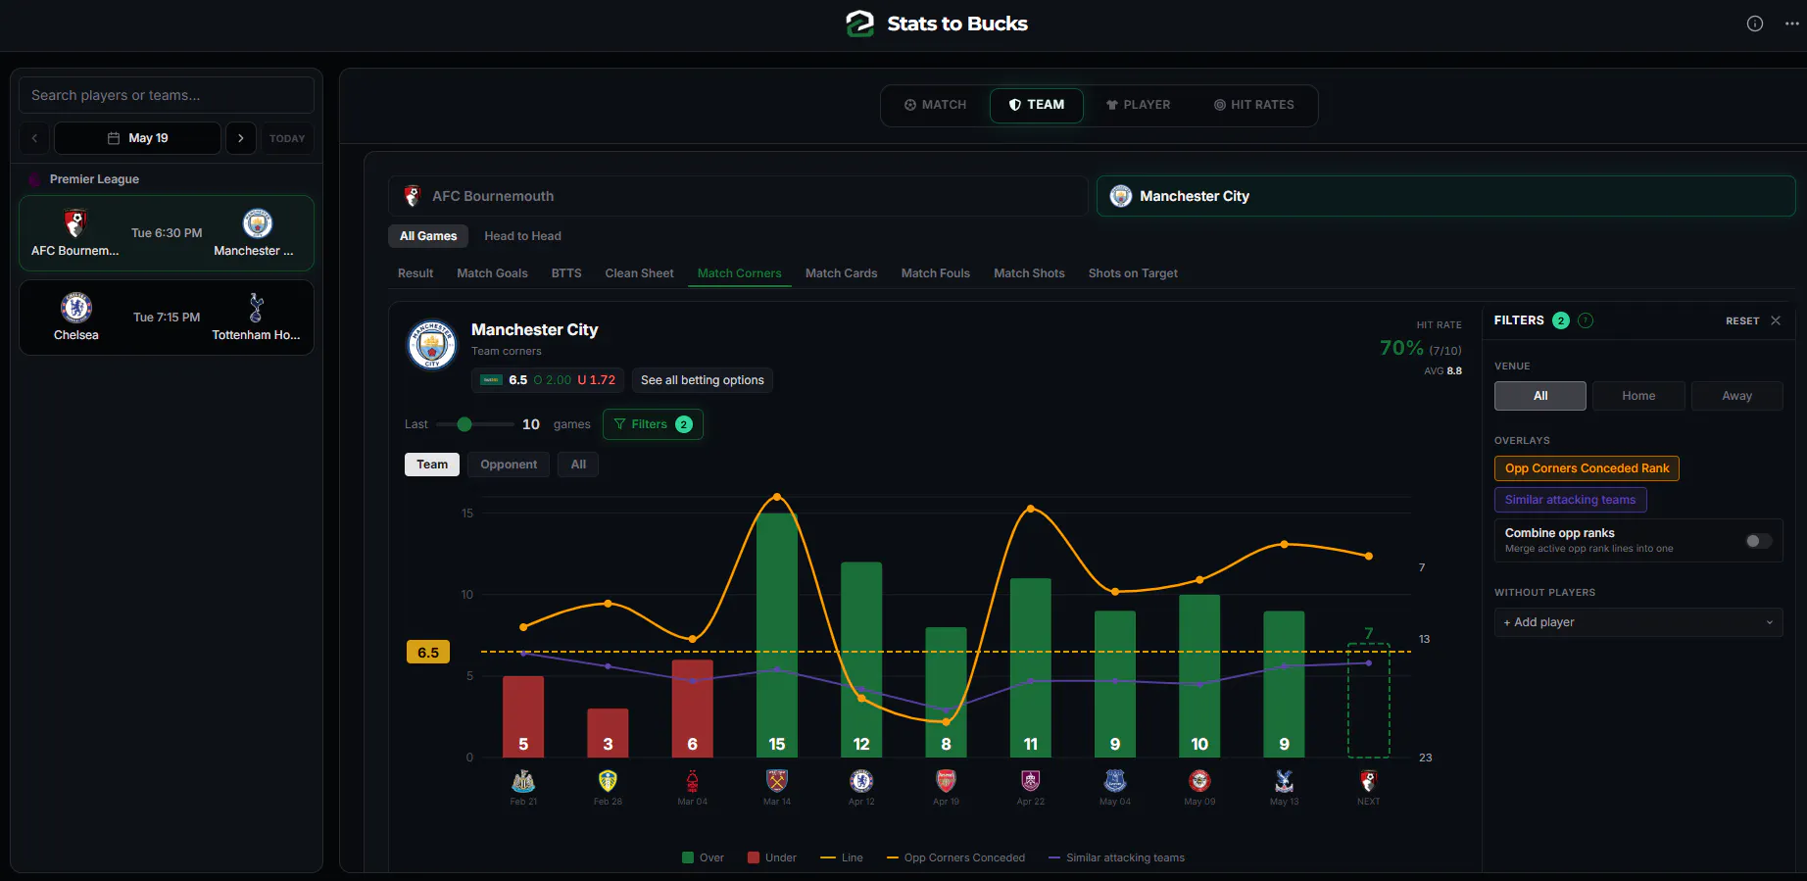
Task: Open the BTTS stat tab
Action: tap(566, 273)
